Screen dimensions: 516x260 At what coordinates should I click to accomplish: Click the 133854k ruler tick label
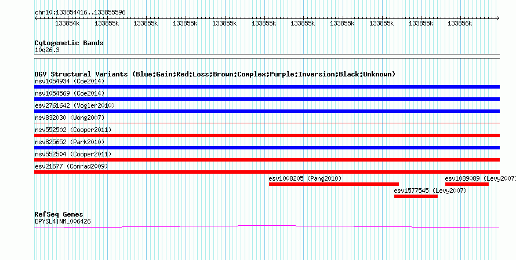(x=67, y=23)
